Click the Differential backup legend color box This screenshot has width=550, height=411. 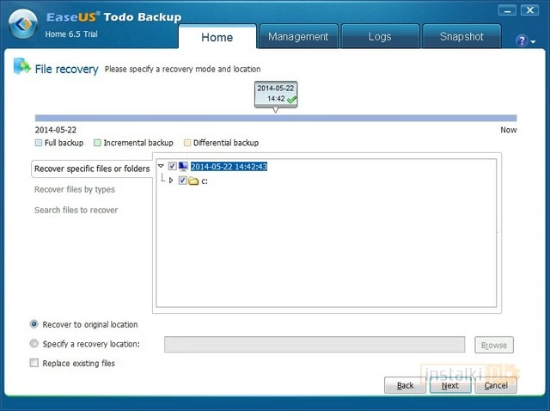(187, 143)
